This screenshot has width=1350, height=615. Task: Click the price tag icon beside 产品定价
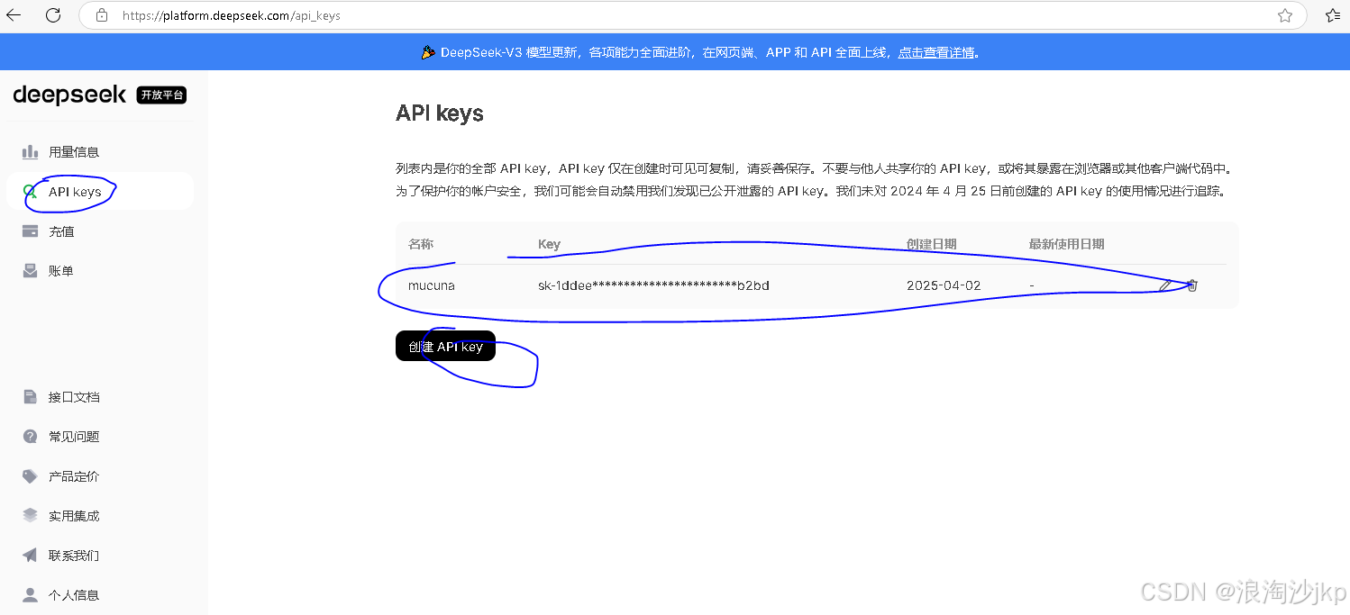[31, 476]
